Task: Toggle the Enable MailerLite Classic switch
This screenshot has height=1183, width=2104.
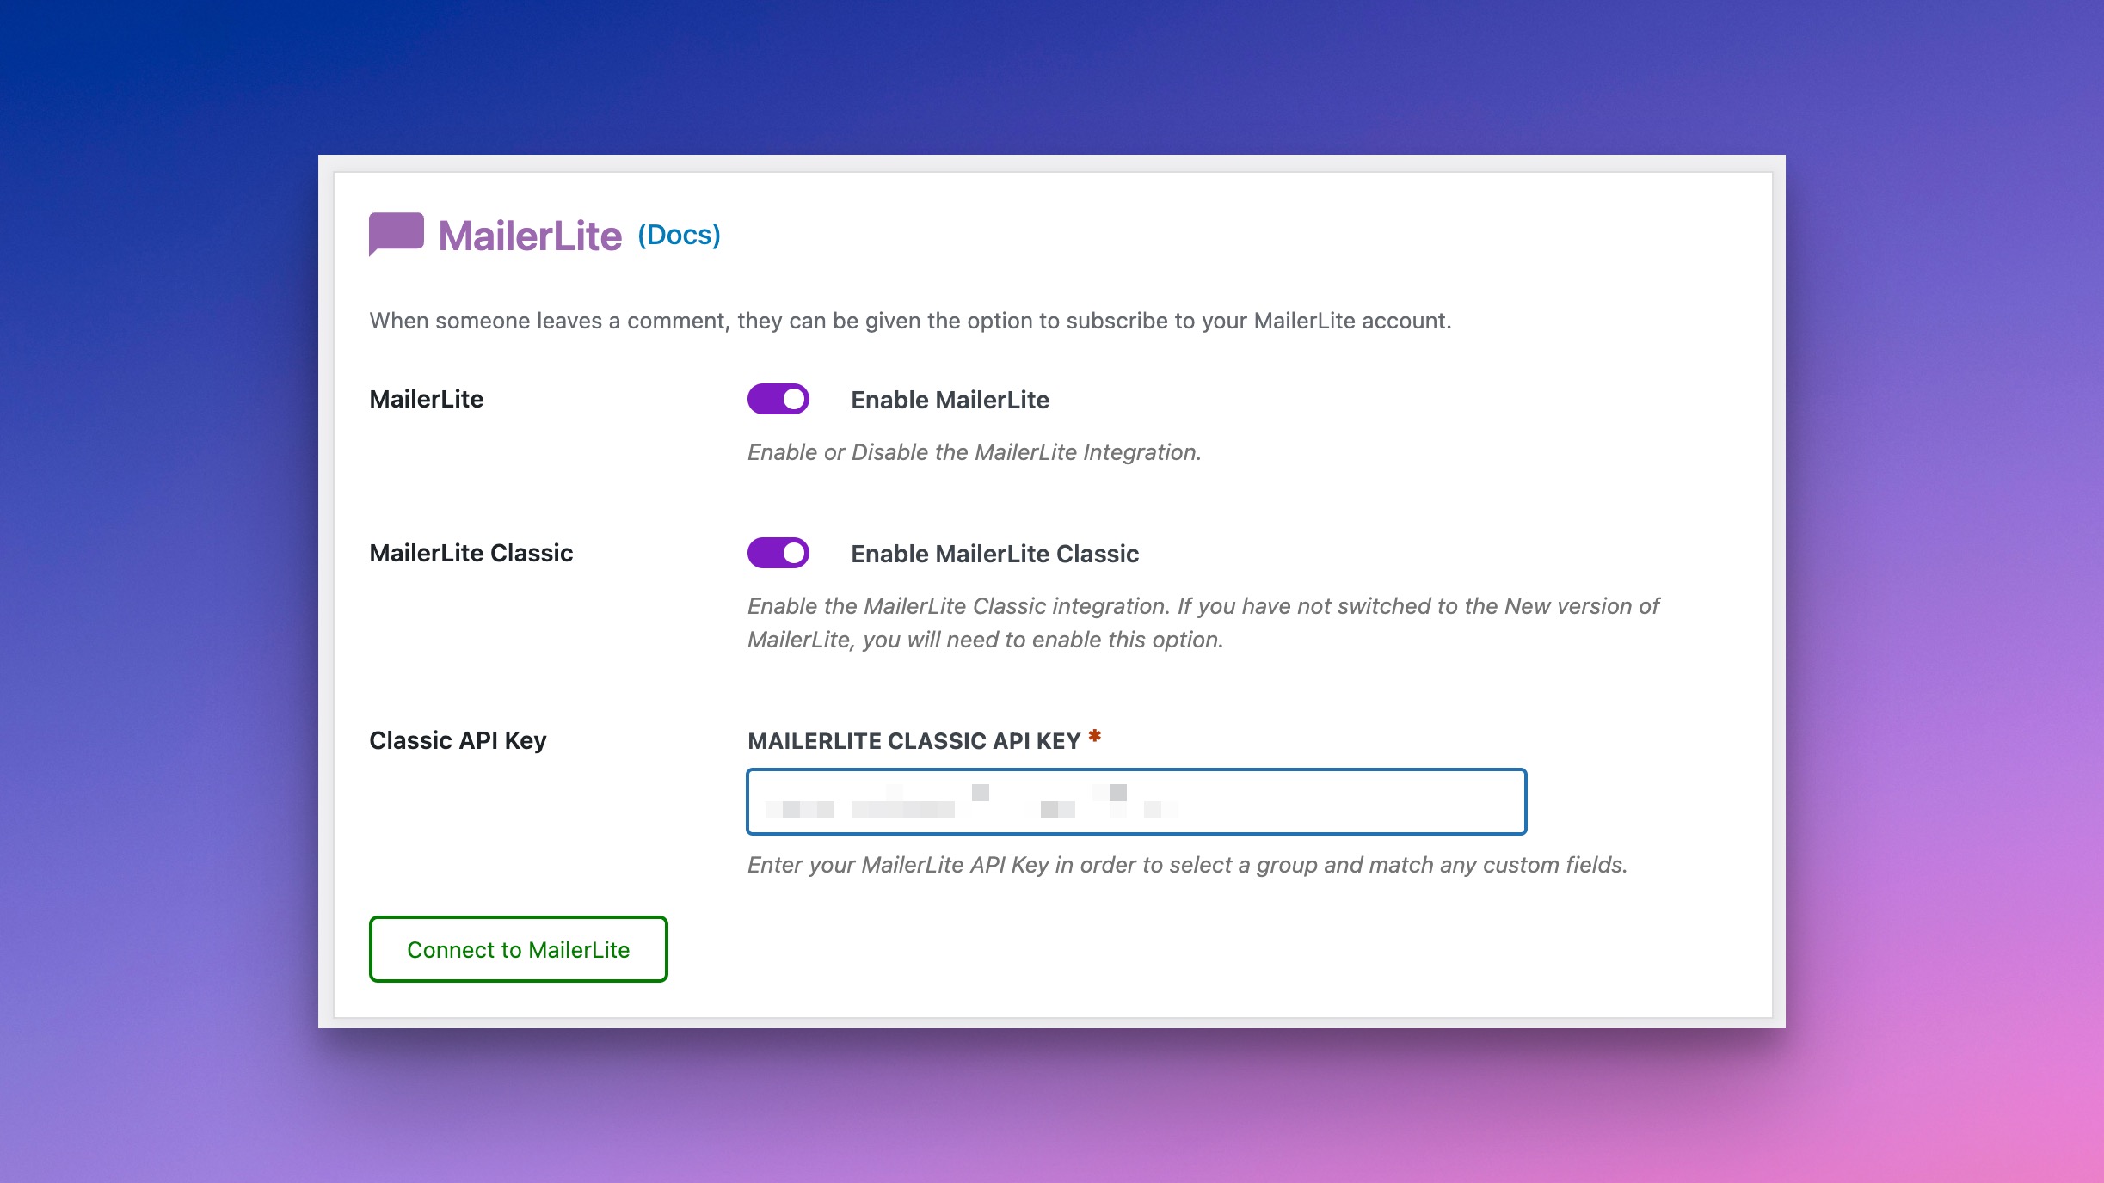Action: [778, 553]
